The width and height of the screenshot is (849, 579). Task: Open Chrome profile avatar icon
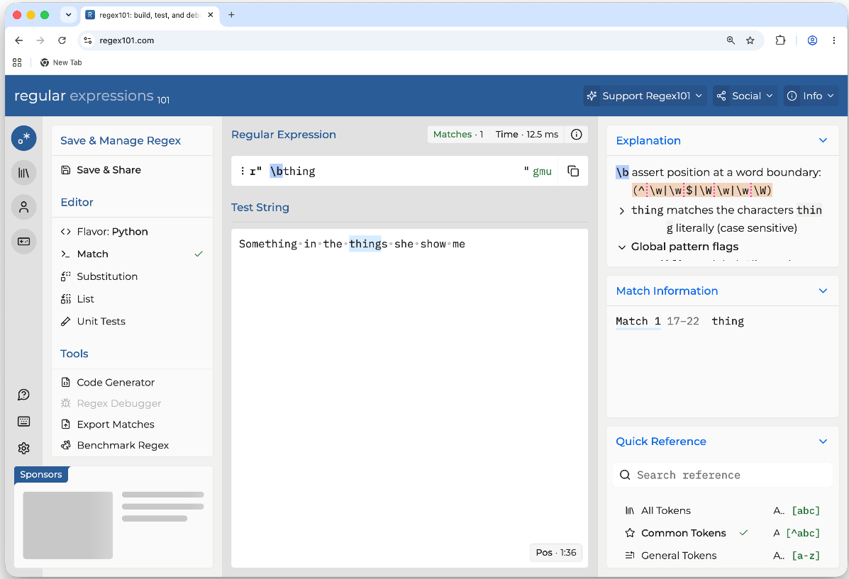tap(812, 40)
